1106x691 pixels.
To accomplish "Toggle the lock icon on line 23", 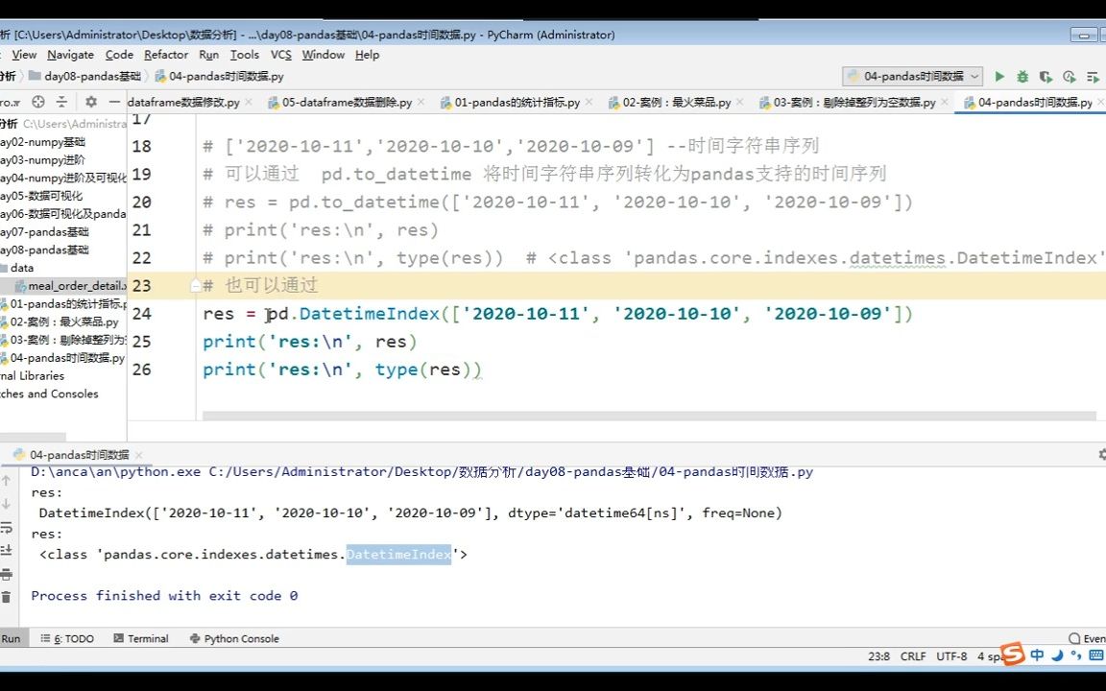I will tap(197, 285).
